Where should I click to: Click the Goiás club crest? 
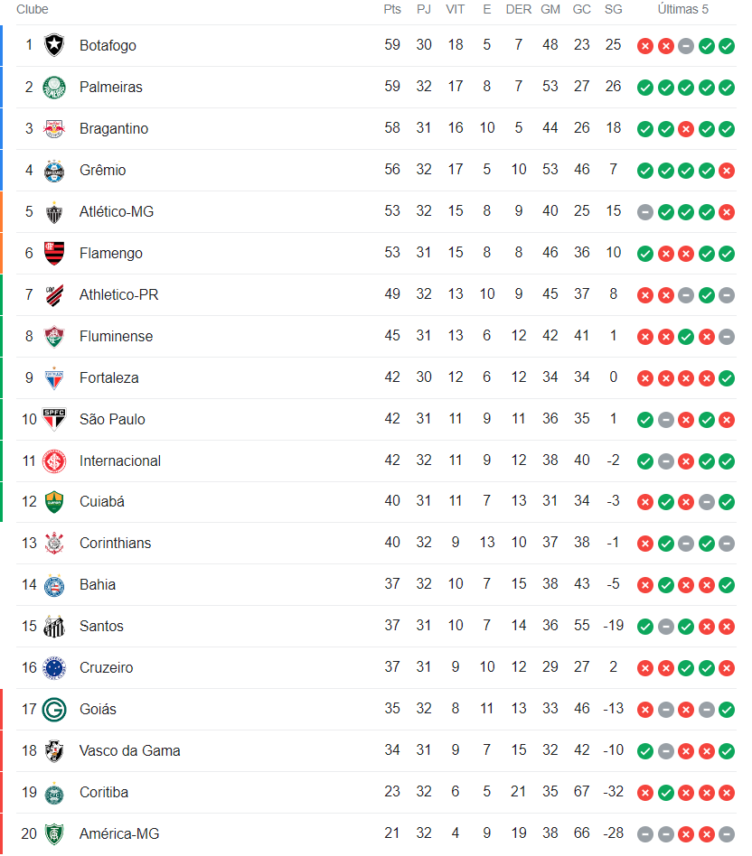54,709
